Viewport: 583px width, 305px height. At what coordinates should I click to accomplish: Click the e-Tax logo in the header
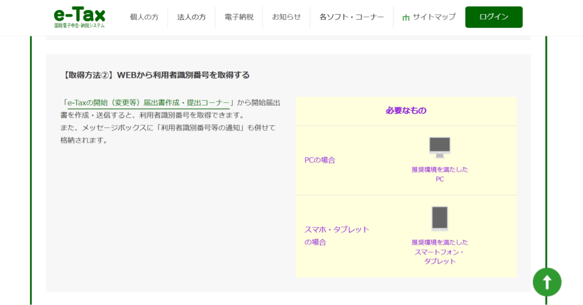(79, 17)
